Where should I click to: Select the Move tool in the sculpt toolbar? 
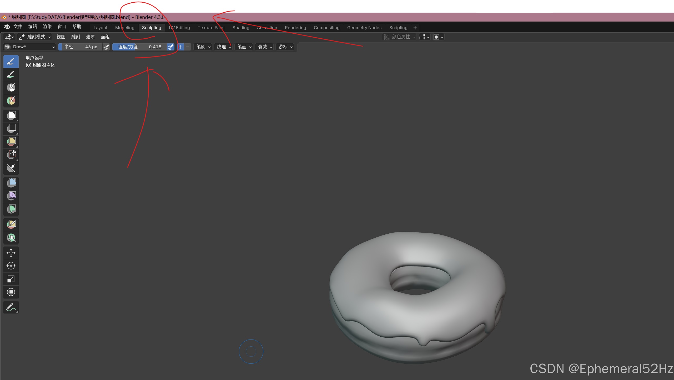click(11, 253)
